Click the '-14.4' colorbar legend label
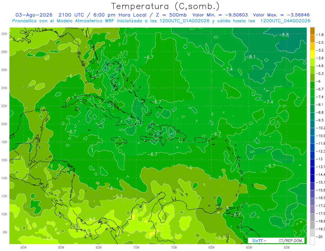Screen dimensions: 325x251 click(x=321, y=175)
